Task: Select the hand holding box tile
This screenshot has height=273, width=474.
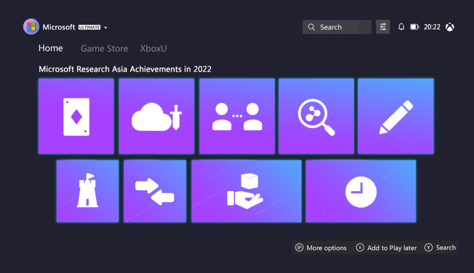Action: coord(246,191)
